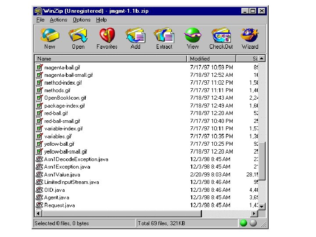The width and height of the screenshot is (316, 237).
Task: Click the green status light
Action: [244, 223]
